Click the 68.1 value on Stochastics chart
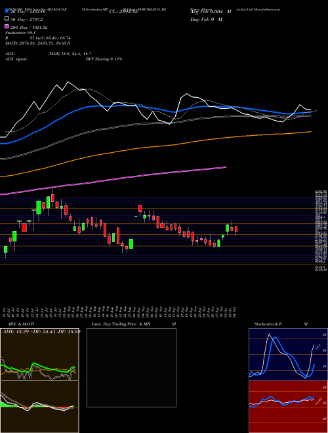The image size is (328, 433). click(318, 346)
